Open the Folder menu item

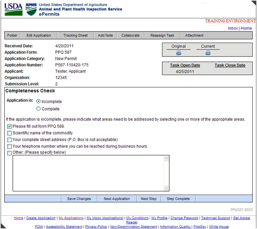point(12,35)
